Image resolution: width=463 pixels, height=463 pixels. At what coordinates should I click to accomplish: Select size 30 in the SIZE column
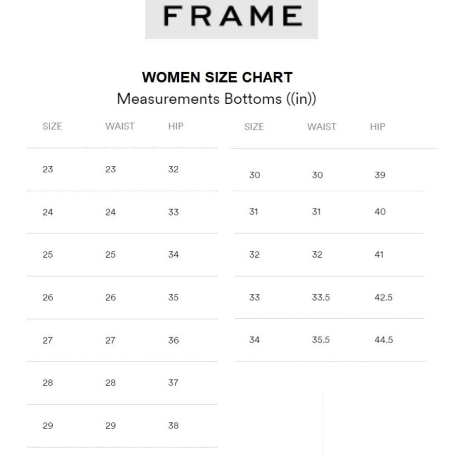pos(254,175)
